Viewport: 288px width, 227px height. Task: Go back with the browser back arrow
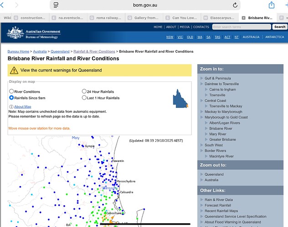click(2, 5)
